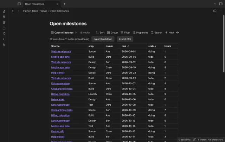Open command palette terminal icon
This screenshot has width=225, height=142.
(x=4, y=39)
